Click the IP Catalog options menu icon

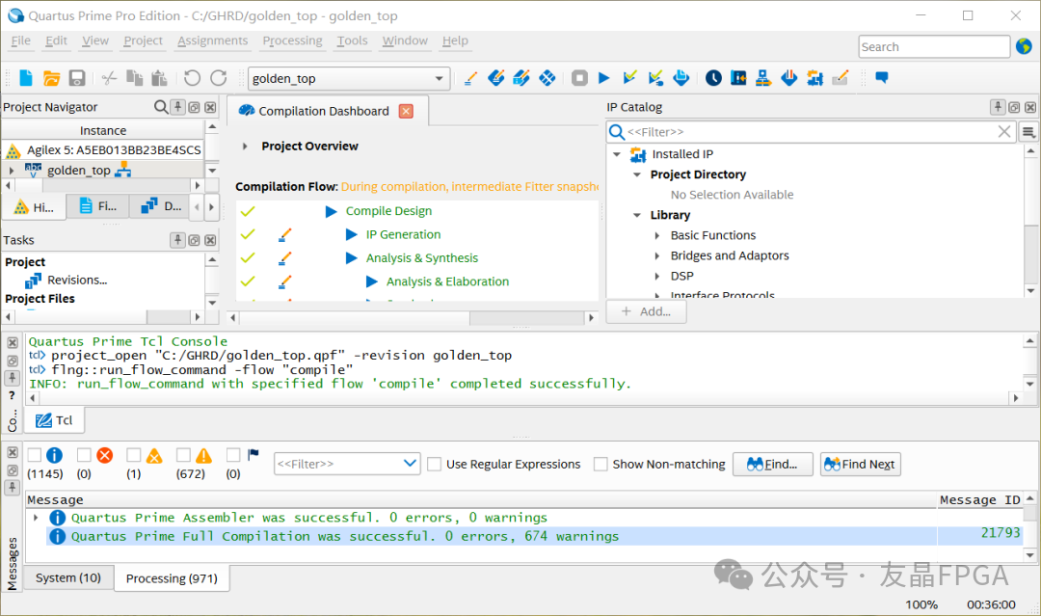(1028, 132)
